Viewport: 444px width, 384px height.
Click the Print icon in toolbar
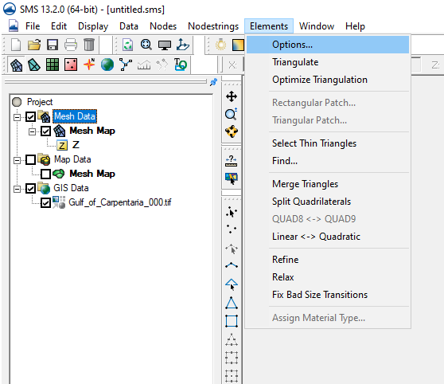(71, 45)
